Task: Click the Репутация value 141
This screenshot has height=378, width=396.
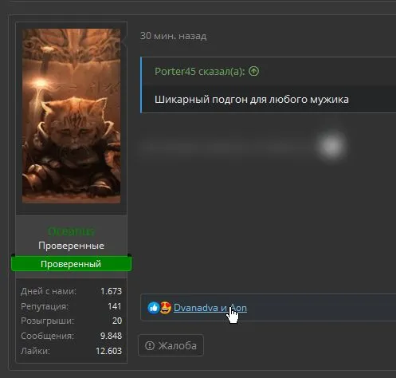Action: (x=115, y=306)
